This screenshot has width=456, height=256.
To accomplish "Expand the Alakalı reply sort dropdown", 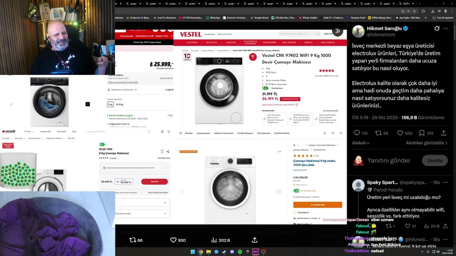I will pyautogui.click(x=361, y=143).
